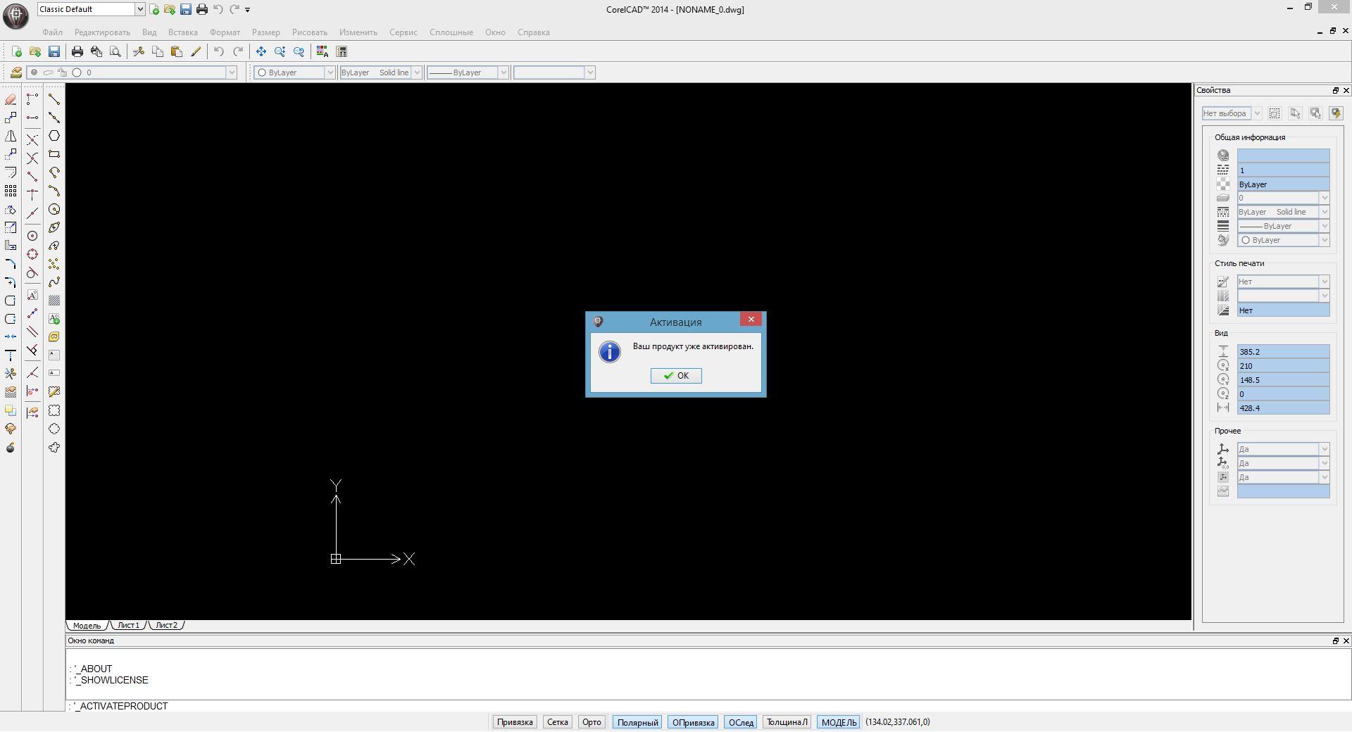
Task: Open the Layers Manager icon
Action: [x=15, y=72]
